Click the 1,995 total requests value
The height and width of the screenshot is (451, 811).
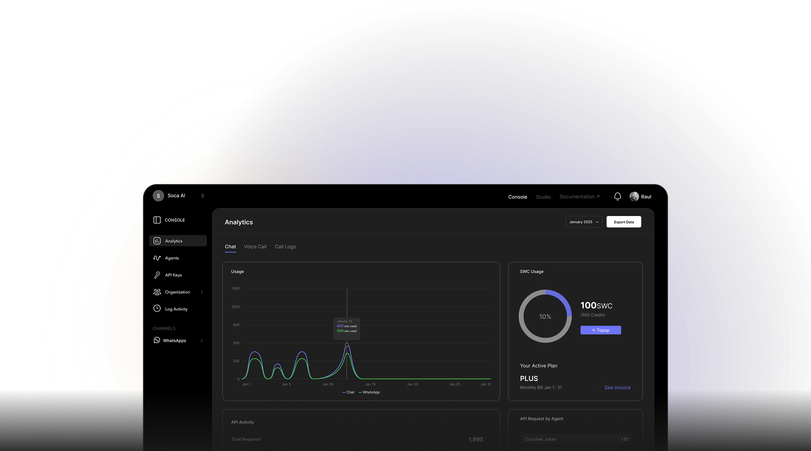pos(475,439)
